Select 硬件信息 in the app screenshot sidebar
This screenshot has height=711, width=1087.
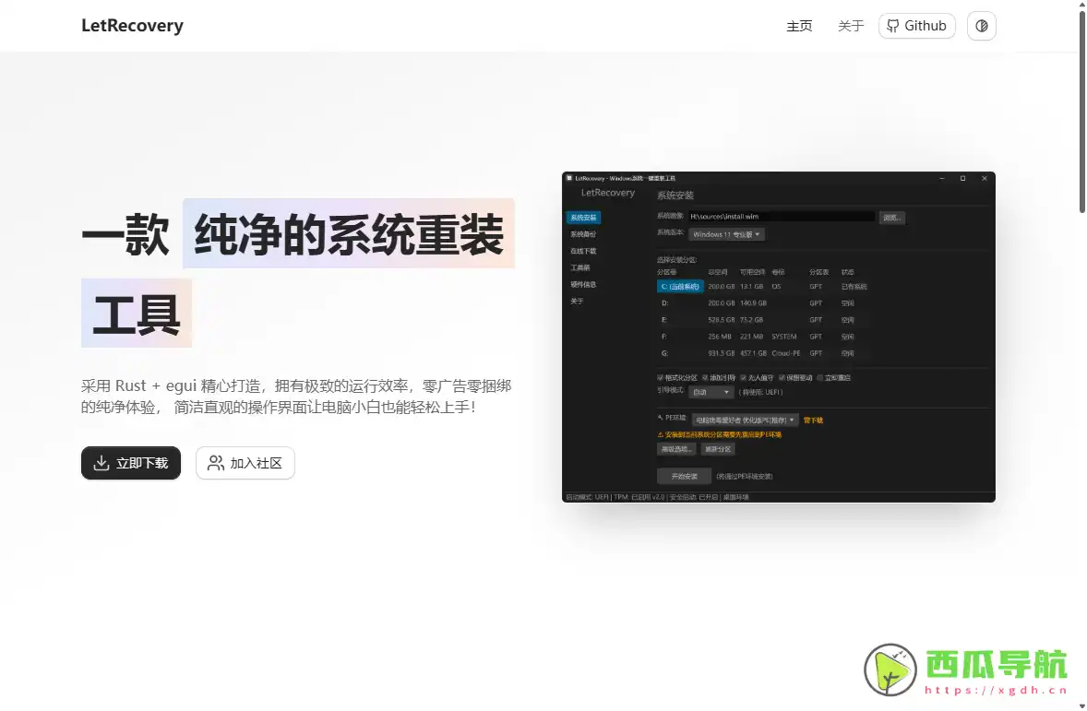[583, 284]
